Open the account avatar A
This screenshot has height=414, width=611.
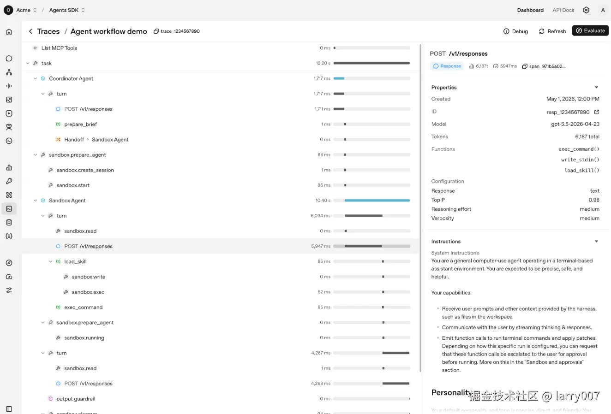(x=603, y=10)
